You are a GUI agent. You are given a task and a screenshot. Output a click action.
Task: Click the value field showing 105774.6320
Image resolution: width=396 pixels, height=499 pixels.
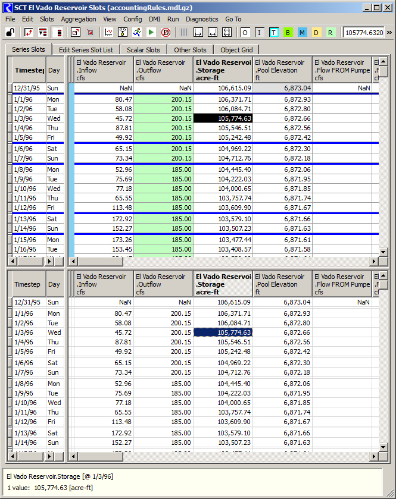[364, 33]
